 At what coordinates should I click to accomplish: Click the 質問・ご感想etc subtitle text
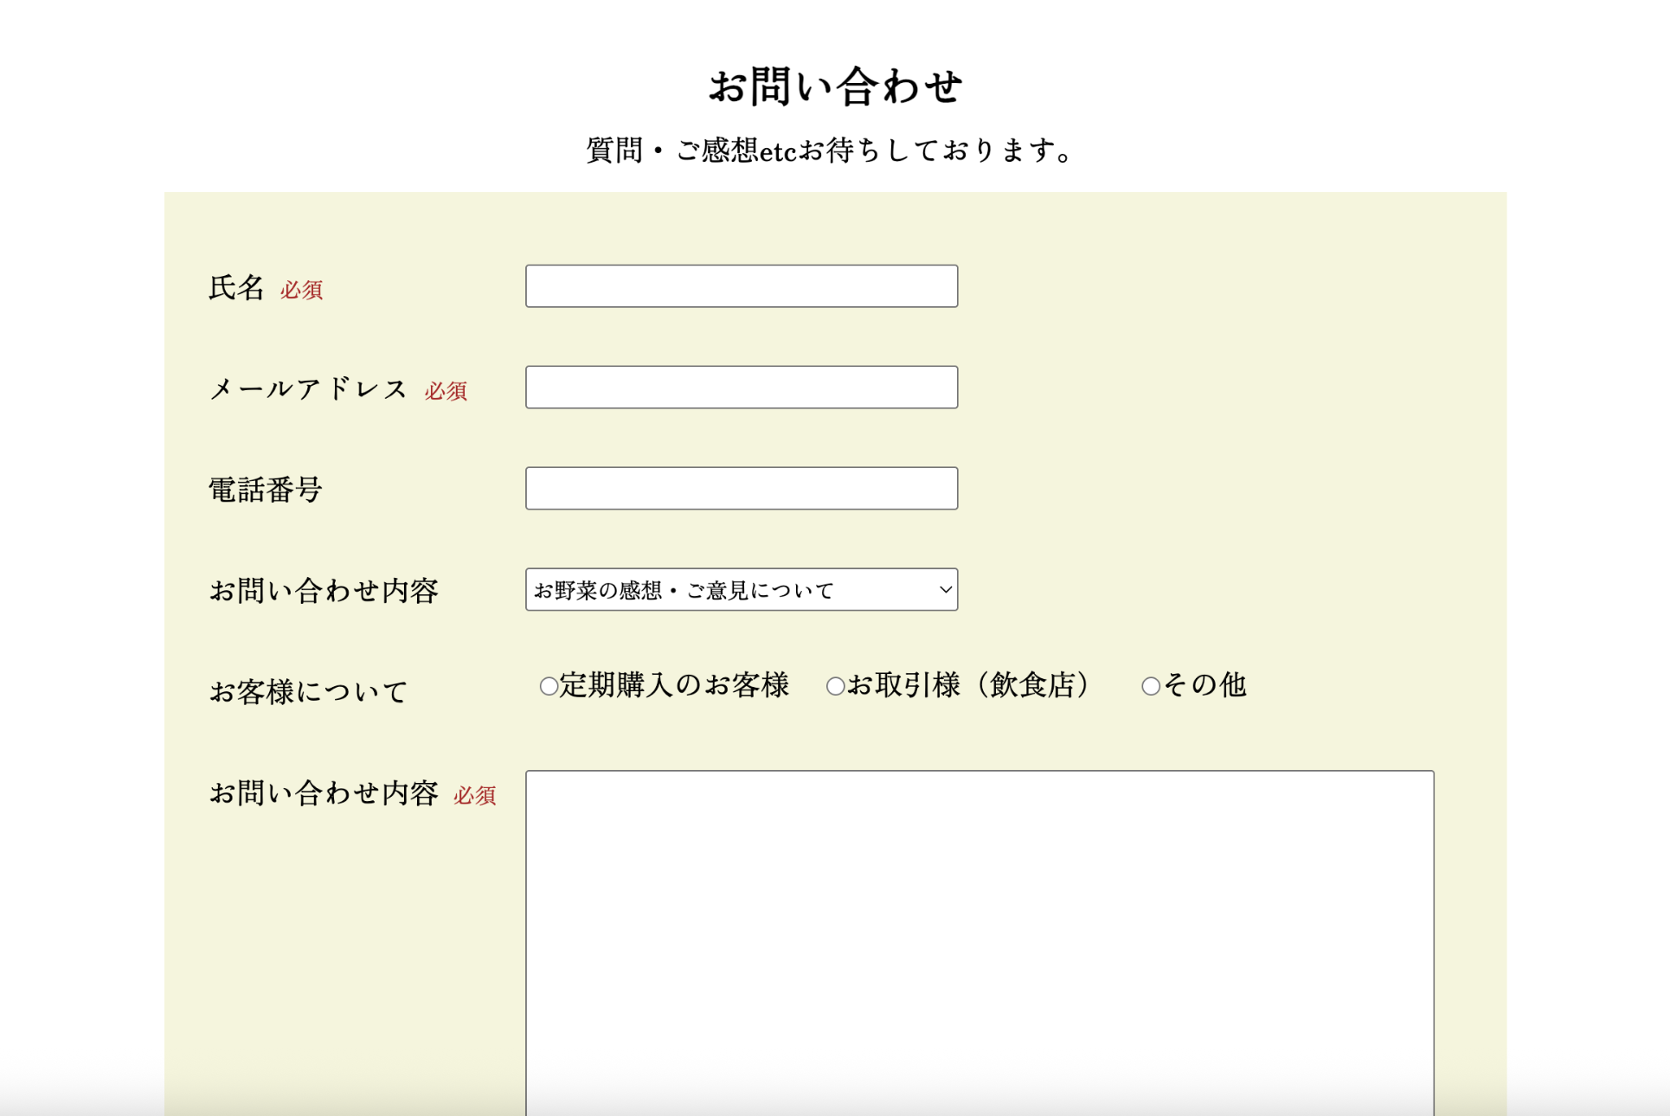(x=831, y=151)
